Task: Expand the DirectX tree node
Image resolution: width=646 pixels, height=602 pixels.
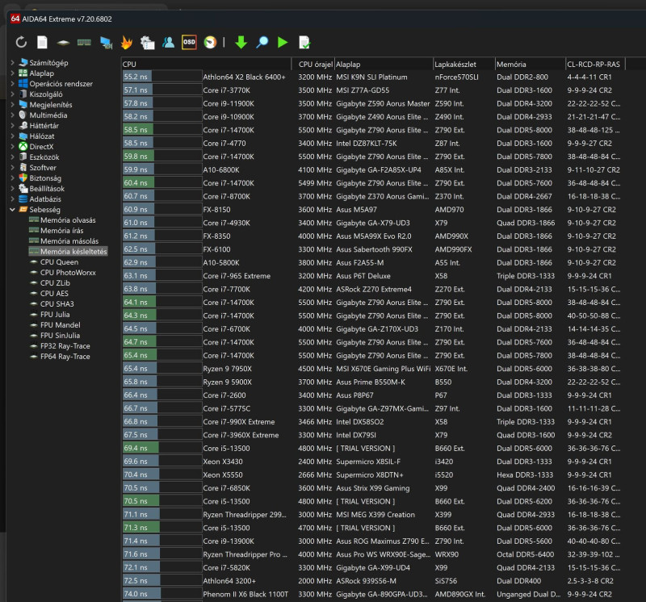Action: point(12,147)
